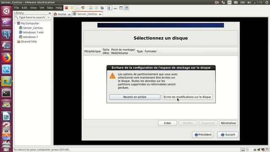Image resolution: width=270 pixels, height=152 pixels.
Task: Open the View menu
Action: pos(33,8)
